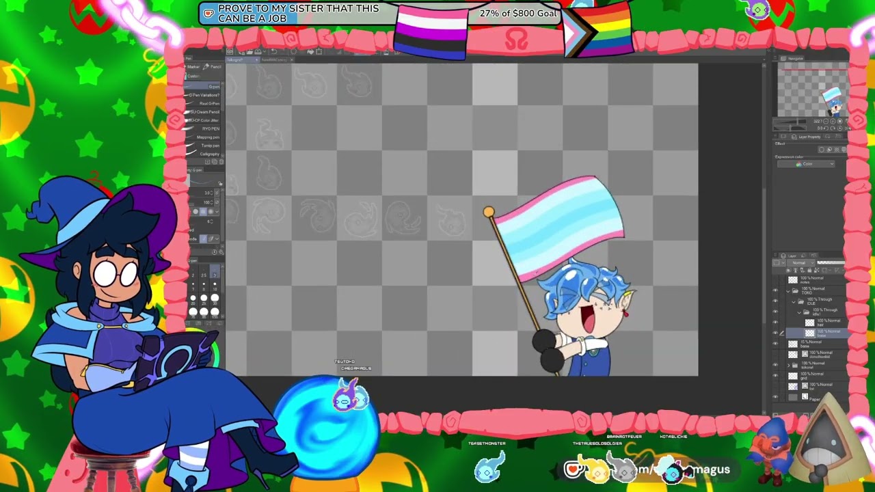The image size is (875, 492).
Task: Adjust the Navigator rotation slider
Action: [790, 128]
